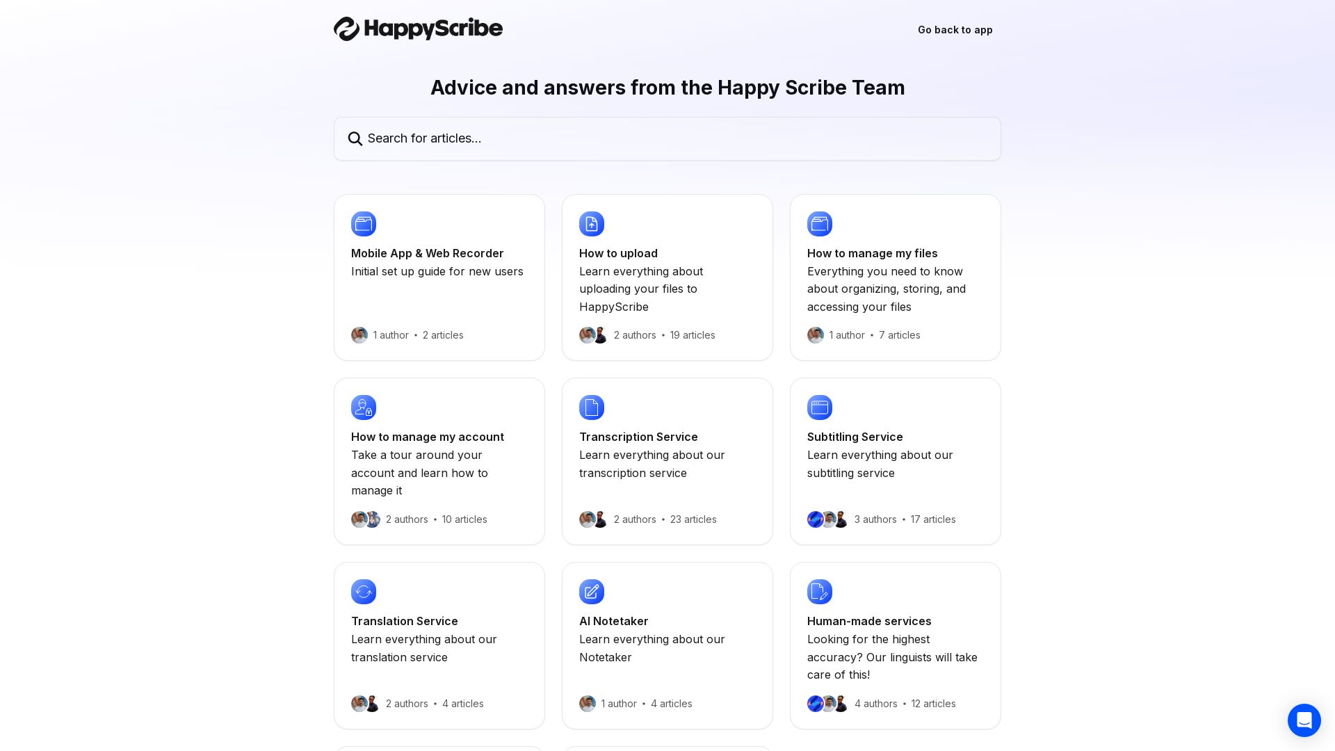Click '4 authors' in Human-made services card
The width and height of the screenshot is (1335, 751).
(876, 704)
